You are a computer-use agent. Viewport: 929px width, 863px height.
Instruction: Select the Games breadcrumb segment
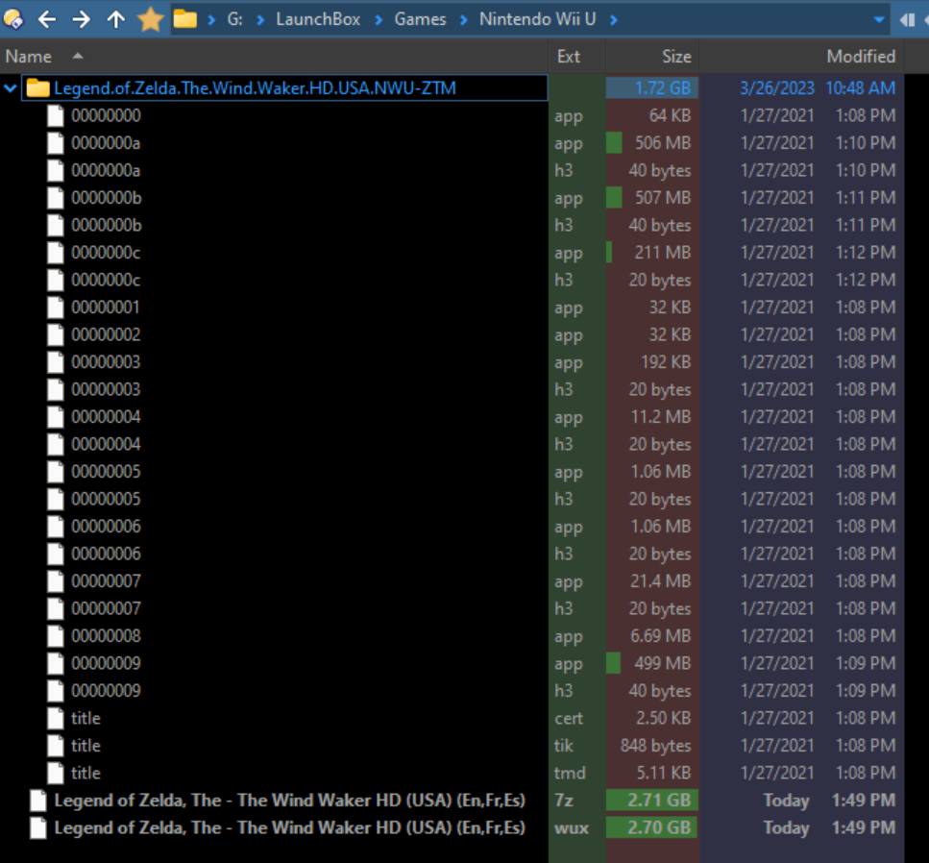[420, 19]
